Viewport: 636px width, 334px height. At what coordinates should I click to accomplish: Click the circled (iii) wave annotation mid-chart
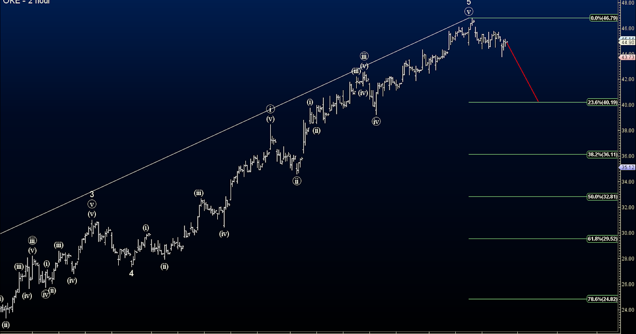(x=364, y=55)
